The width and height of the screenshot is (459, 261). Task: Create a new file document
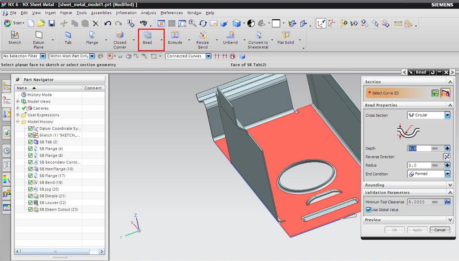pyautogui.click(x=31, y=23)
